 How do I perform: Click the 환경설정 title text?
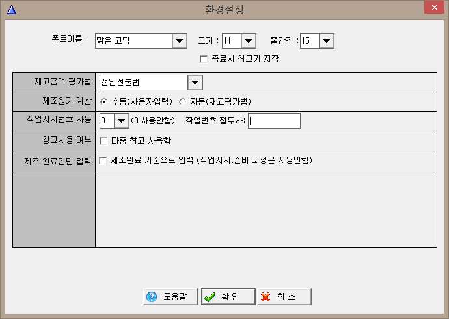click(x=224, y=10)
